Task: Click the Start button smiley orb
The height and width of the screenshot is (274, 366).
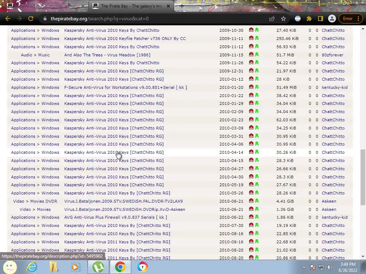Action: click(10, 267)
